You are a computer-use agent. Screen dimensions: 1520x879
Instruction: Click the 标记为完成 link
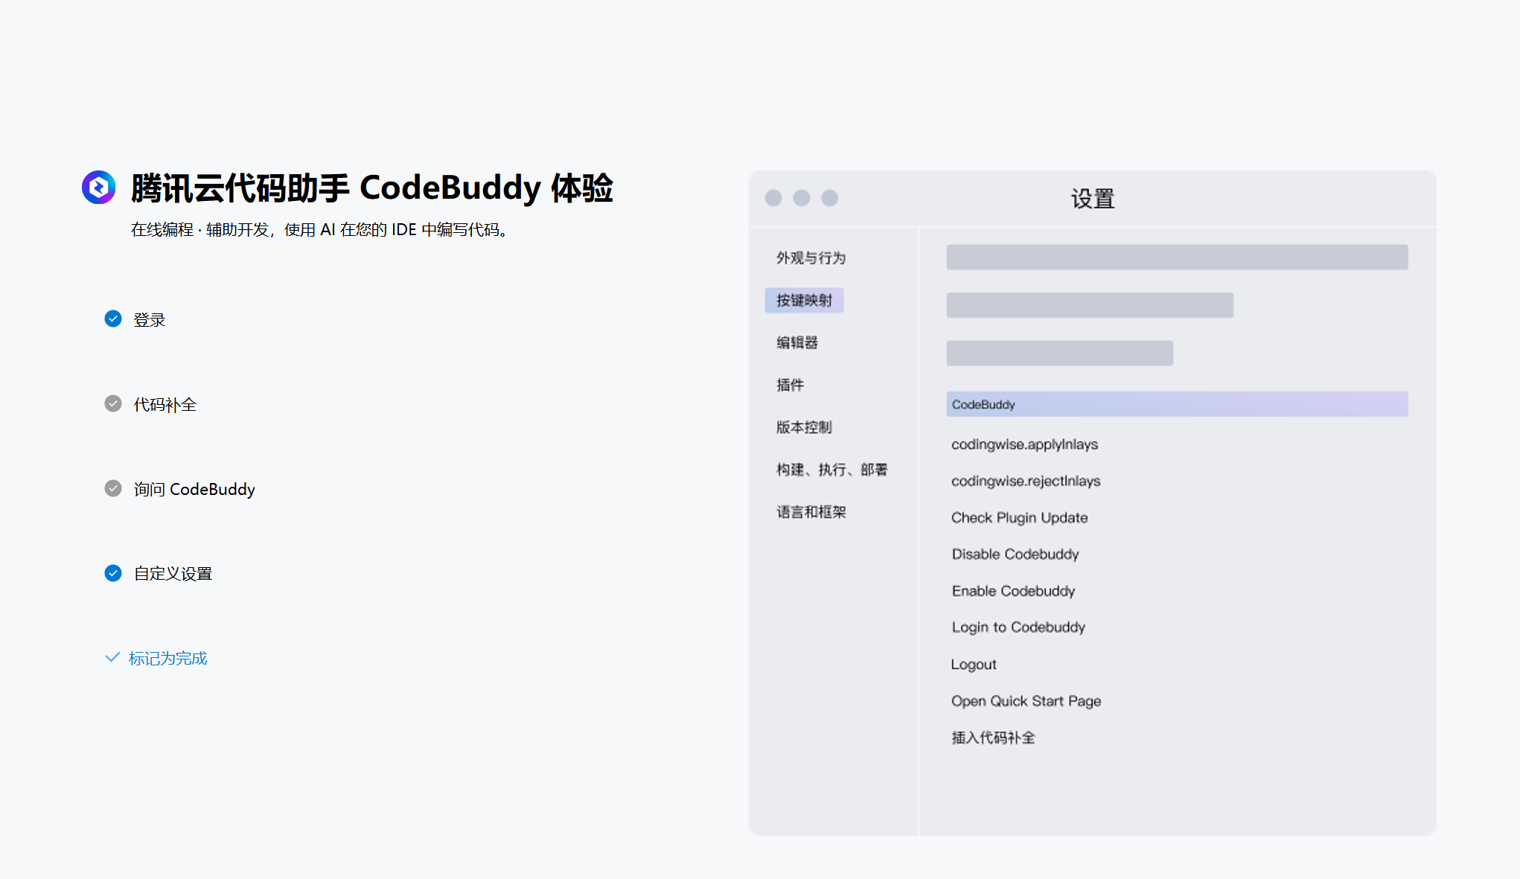167,658
